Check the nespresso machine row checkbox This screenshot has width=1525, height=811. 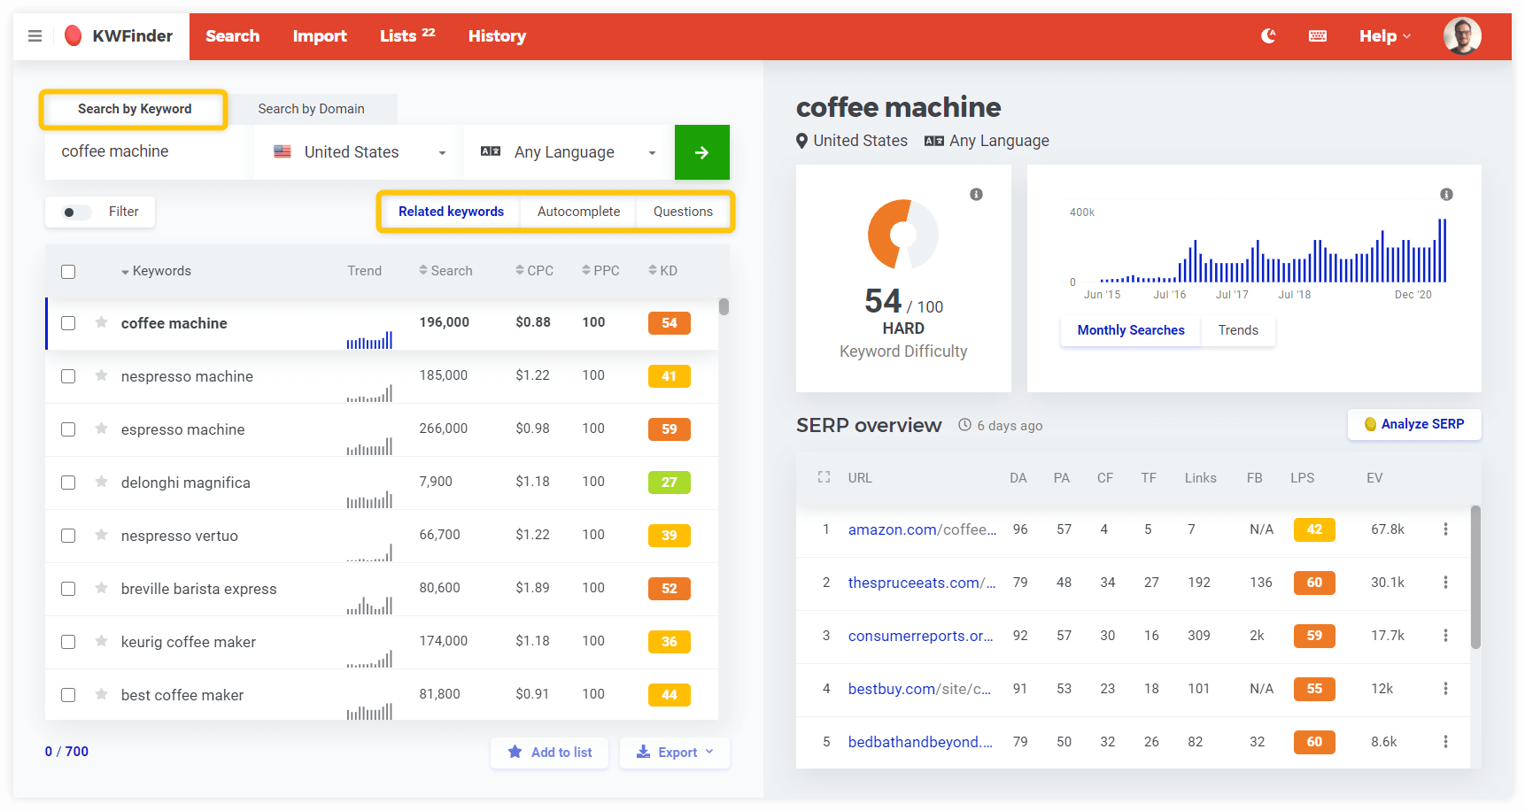tap(68, 376)
